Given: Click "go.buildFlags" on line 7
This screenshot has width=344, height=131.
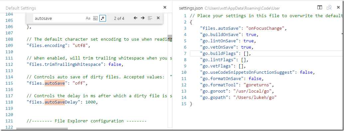Looking at the screenshot, I should coord(219,54).
